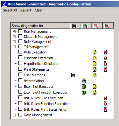Tick the Tcl Management checkbox

click(x=20, y=46)
